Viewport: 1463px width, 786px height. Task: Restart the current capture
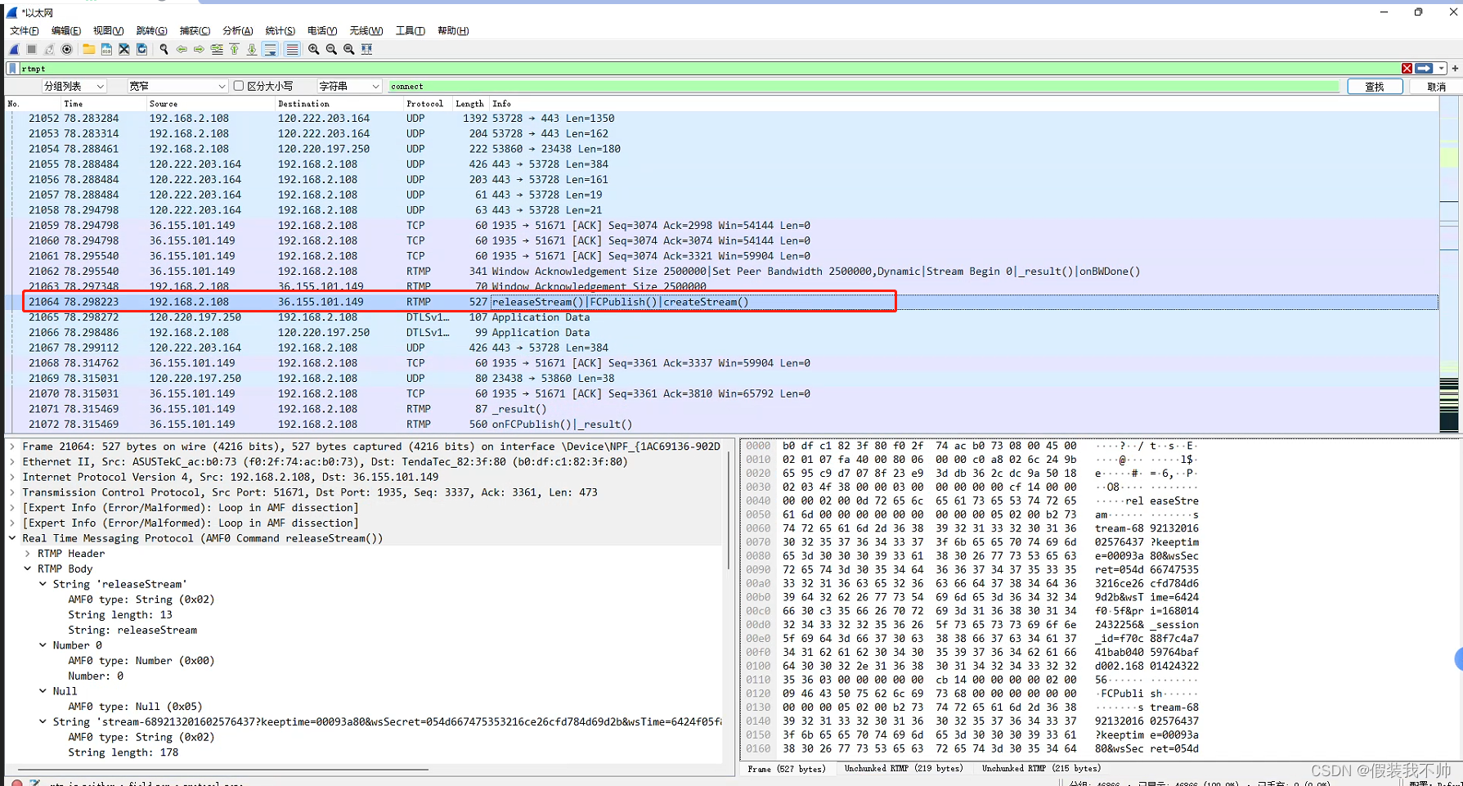click(x=49, y=49)
